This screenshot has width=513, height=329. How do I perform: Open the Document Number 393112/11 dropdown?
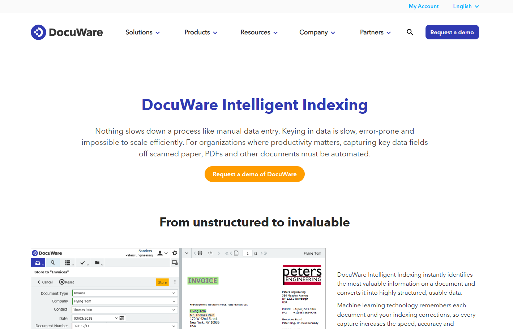point(125,326)
